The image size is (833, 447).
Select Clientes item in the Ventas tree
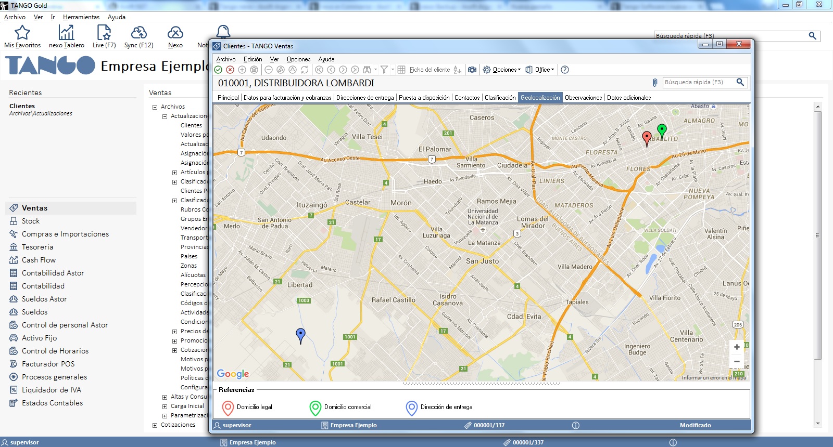point(191,126)
